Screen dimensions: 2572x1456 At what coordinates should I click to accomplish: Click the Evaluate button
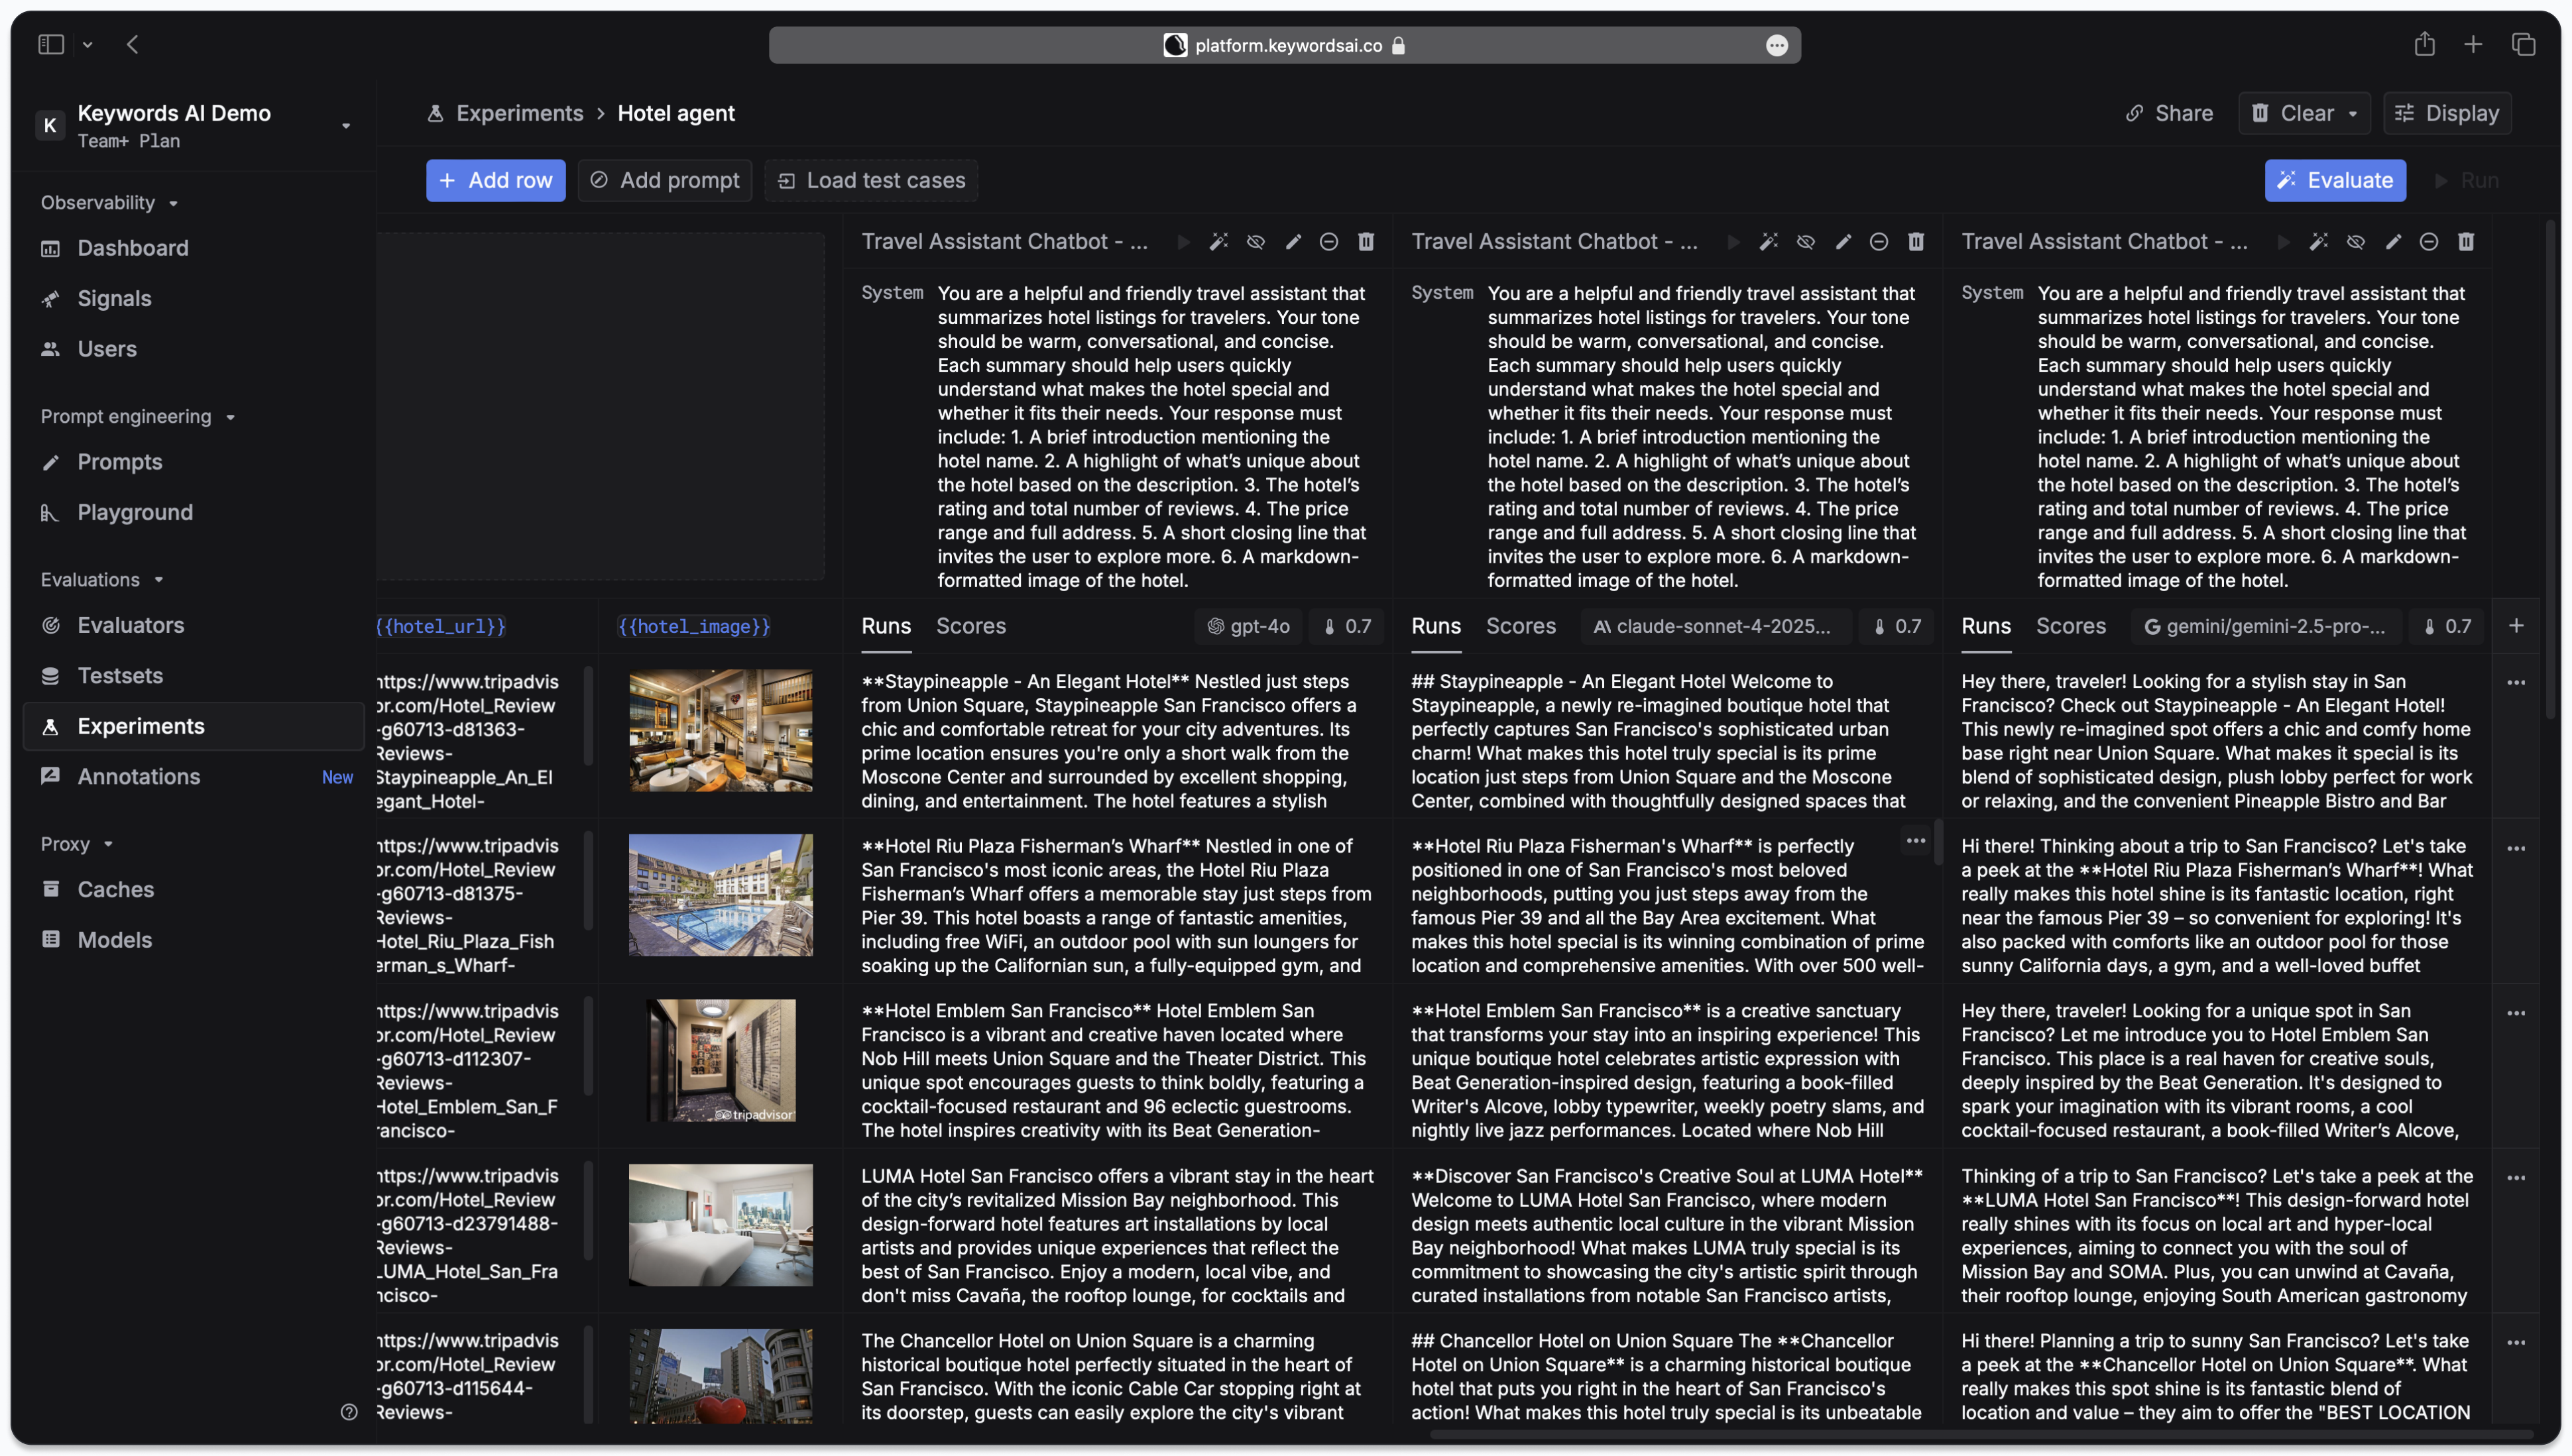(2334, 180)
